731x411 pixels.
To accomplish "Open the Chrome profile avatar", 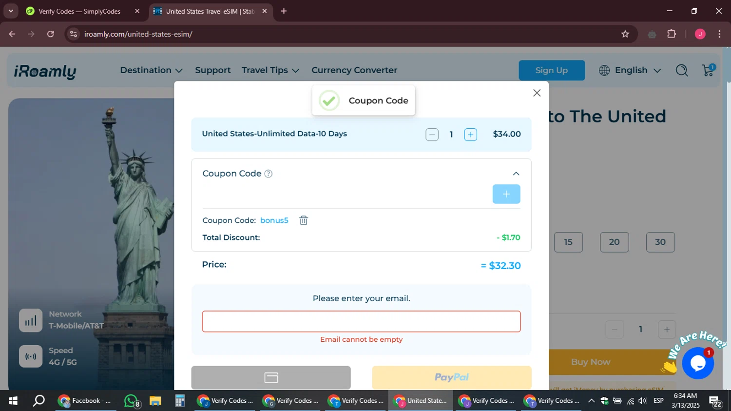I will [x=700, y=34].
